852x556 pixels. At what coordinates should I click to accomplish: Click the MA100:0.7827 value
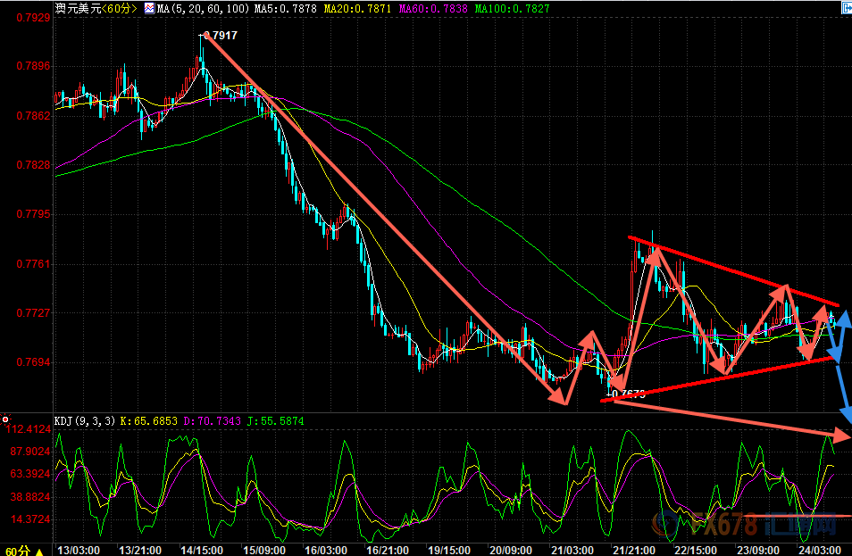(x=512, y=9)
